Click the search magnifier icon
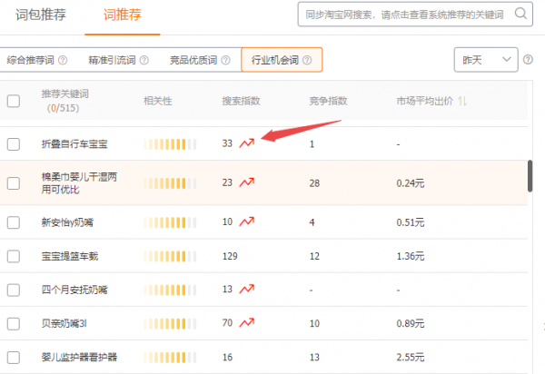Screen dimensions: 545x374 [520, 14]
